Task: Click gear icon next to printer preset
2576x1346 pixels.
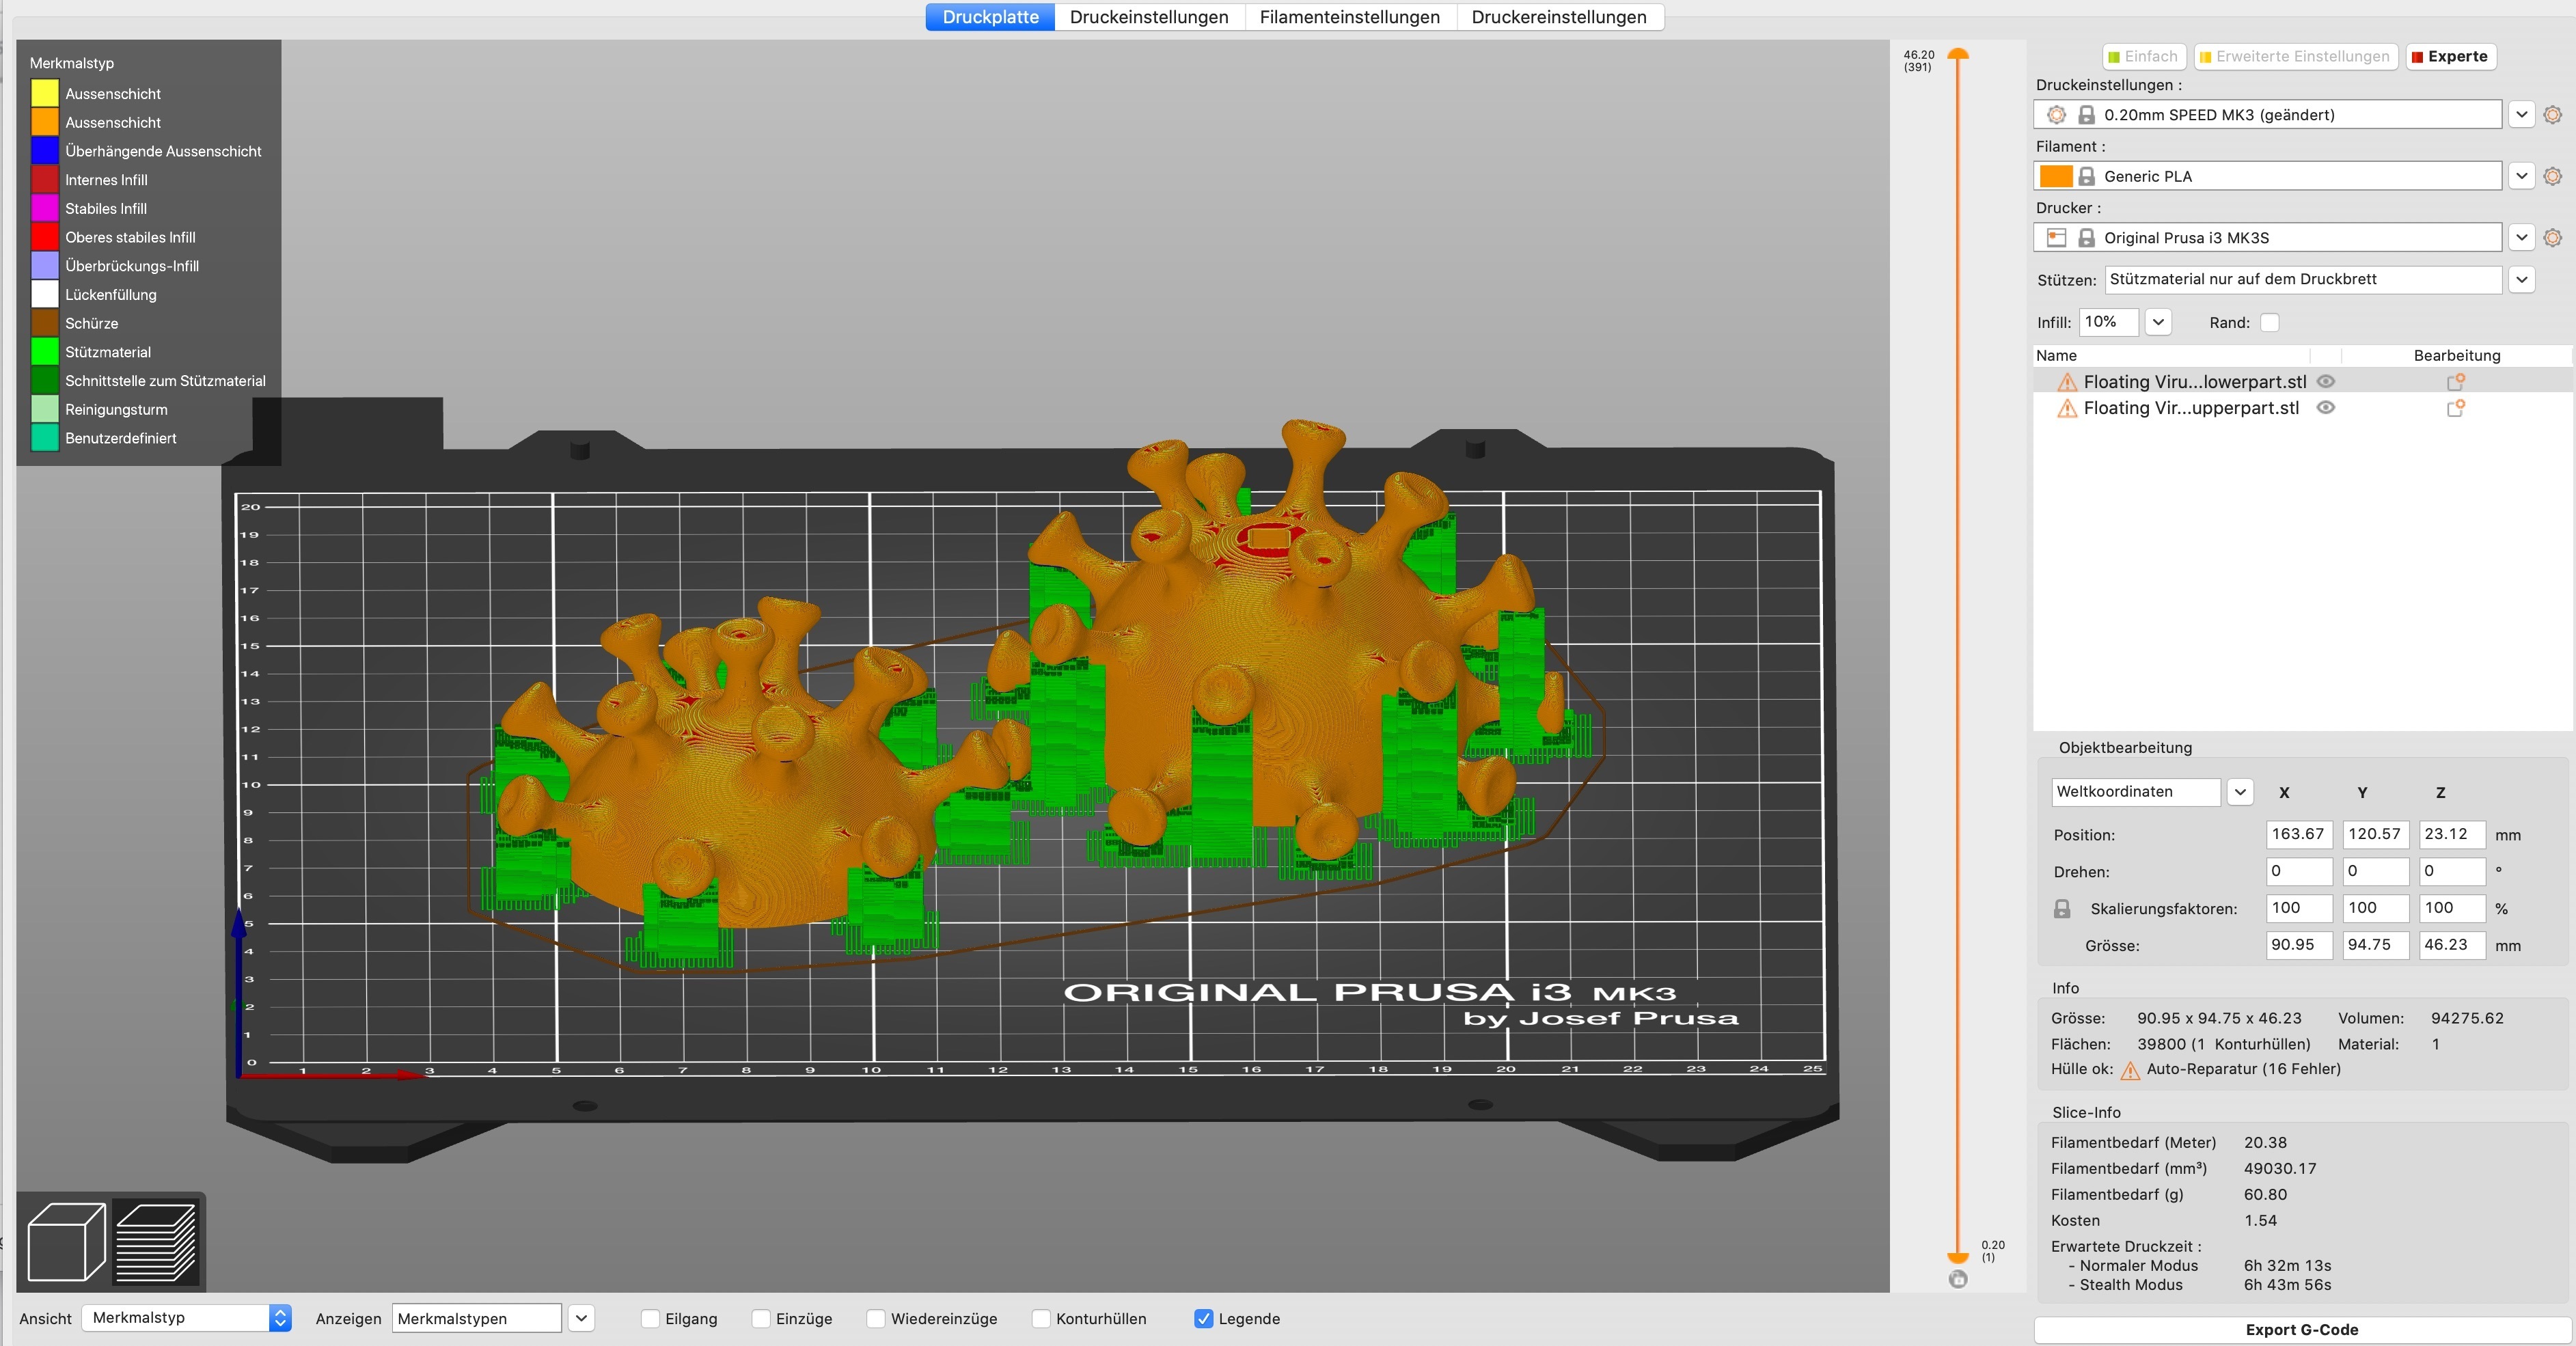Action: pos(2552,238)
